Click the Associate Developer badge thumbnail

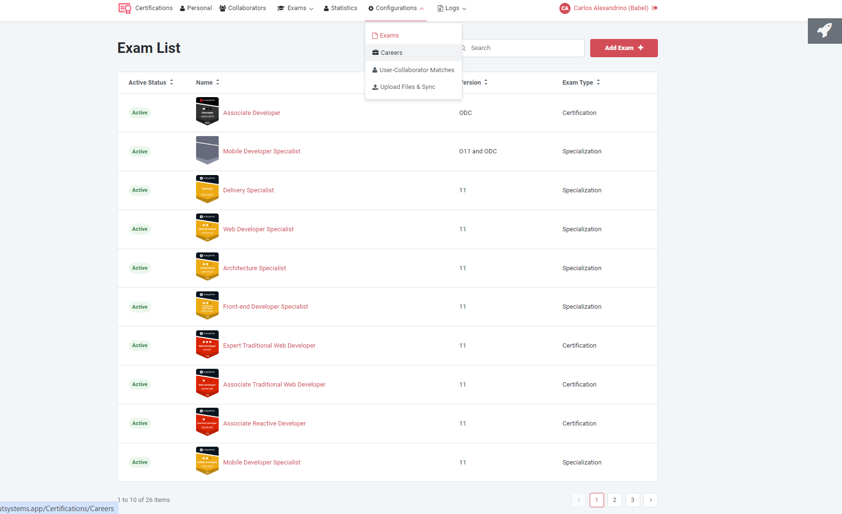[x=207, y=111]
